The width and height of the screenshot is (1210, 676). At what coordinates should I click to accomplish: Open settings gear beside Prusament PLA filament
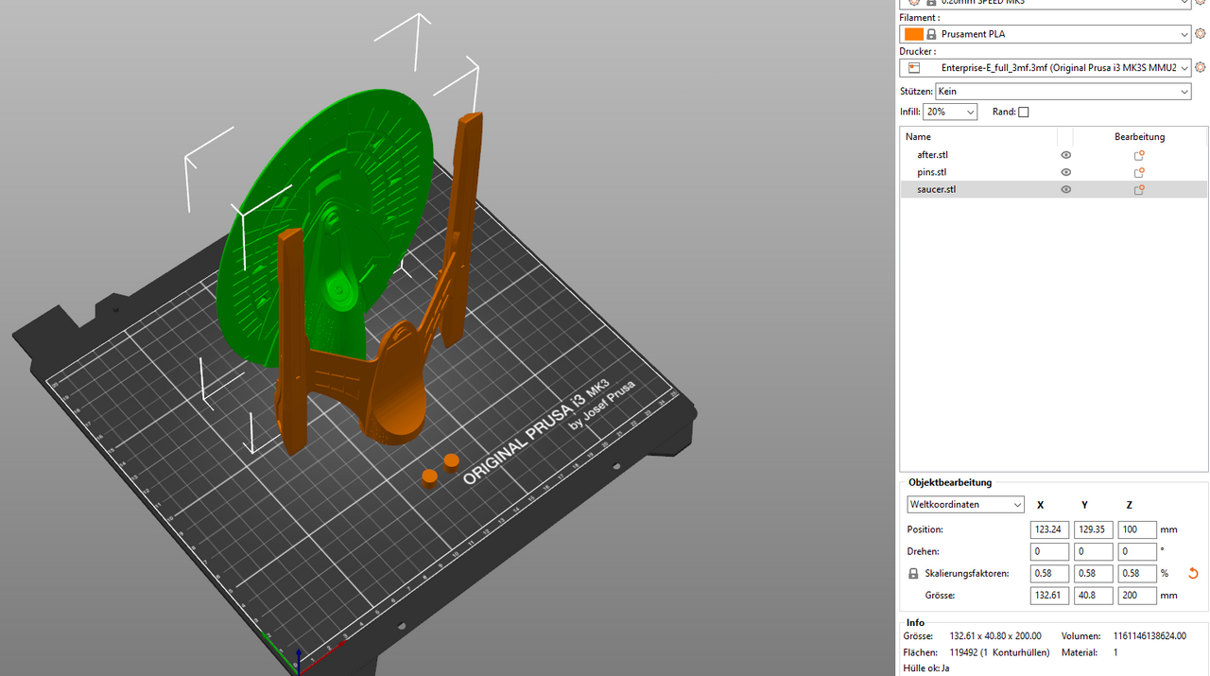click(1201, 34)
